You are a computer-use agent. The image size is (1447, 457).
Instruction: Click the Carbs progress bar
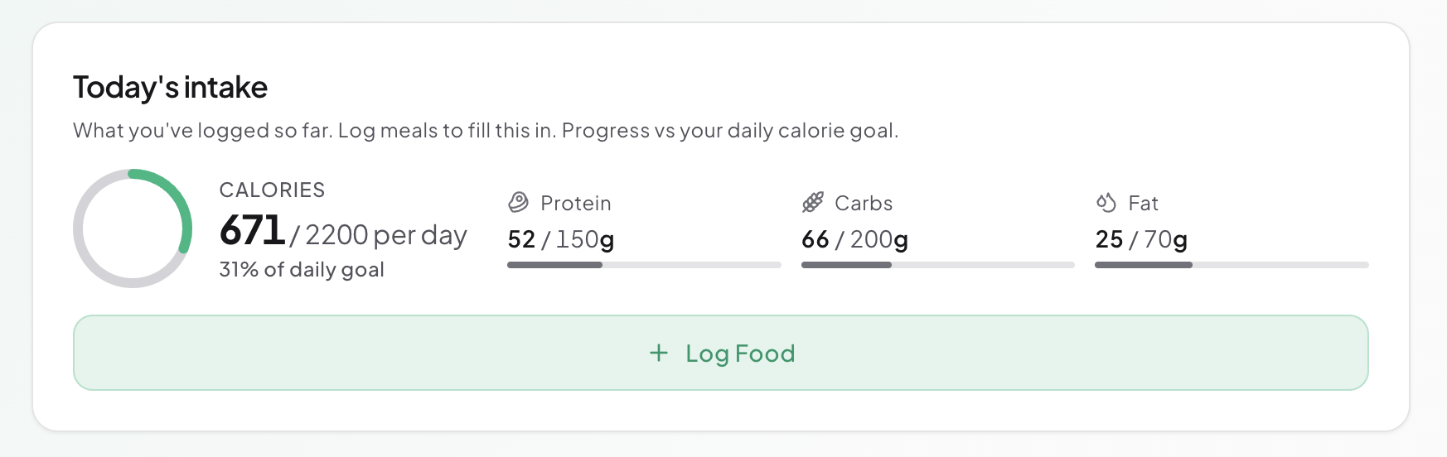937,265
